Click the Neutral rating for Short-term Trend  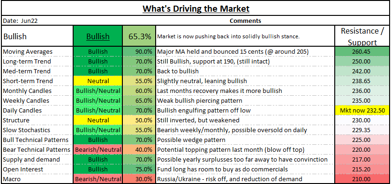pos(98,81)
